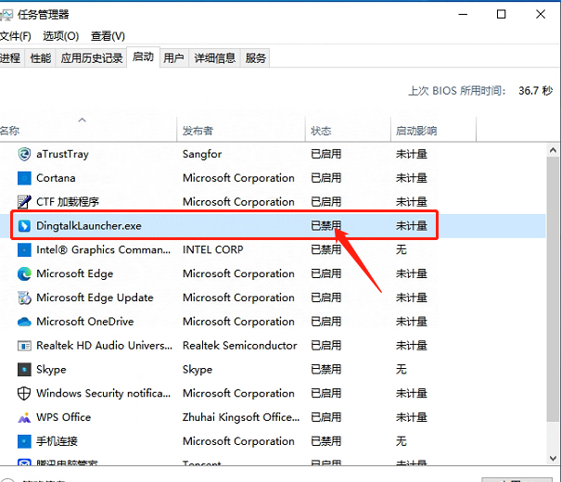Click the Skype publisher cell
Image resolution: width=561 pixels, height=482 pixels.
[198, 370]
